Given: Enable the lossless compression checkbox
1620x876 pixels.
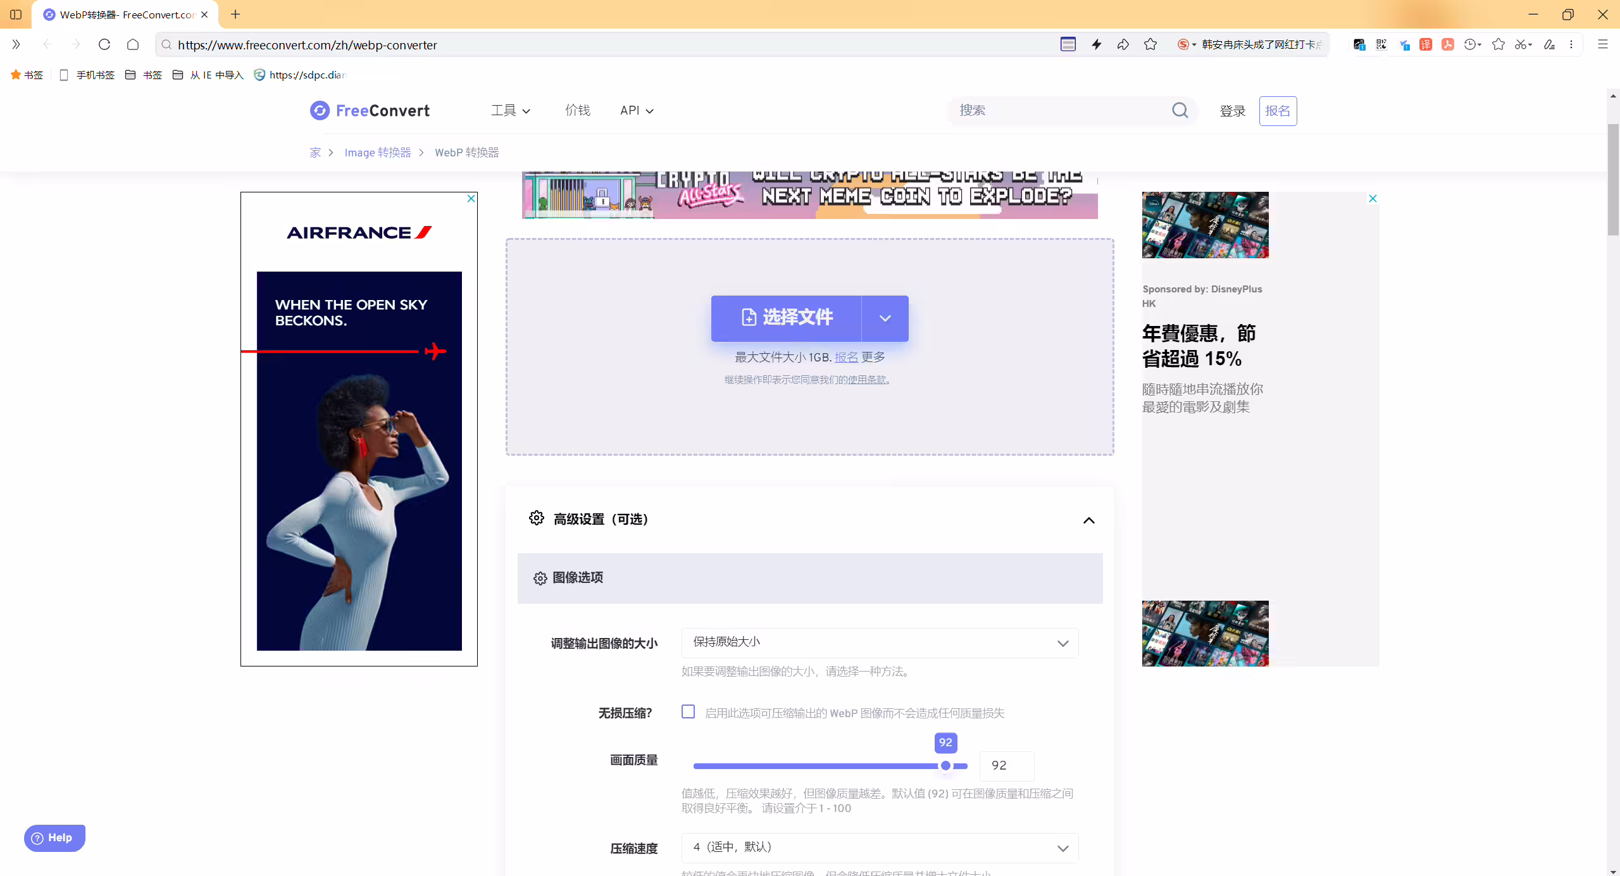Looking at the screenshot, I should pos(688,712).
